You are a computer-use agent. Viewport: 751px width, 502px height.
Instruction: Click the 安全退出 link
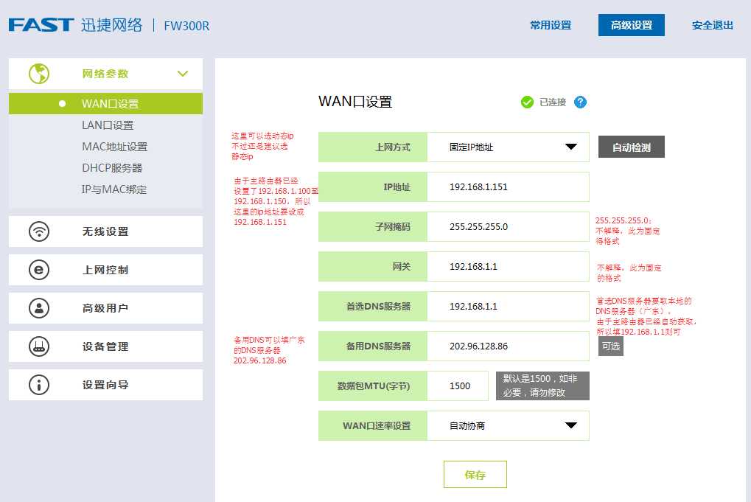710,24
